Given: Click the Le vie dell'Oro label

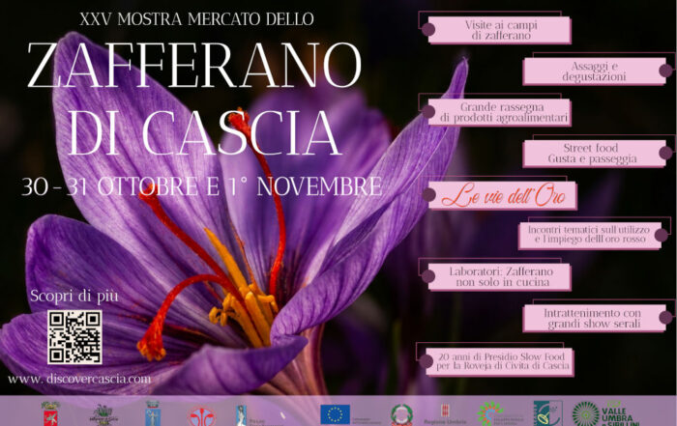Looking at the screenshot, I should click(503, 196).
